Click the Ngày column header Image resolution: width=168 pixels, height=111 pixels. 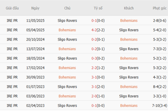35,8
